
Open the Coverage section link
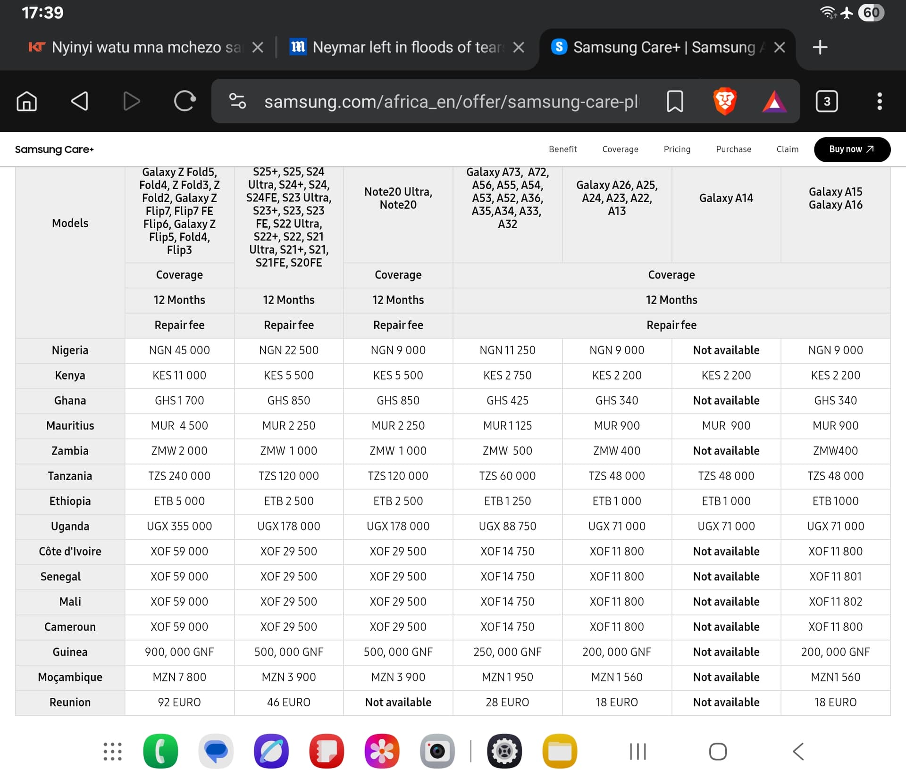pyautogui.click(x=620, y=149)
